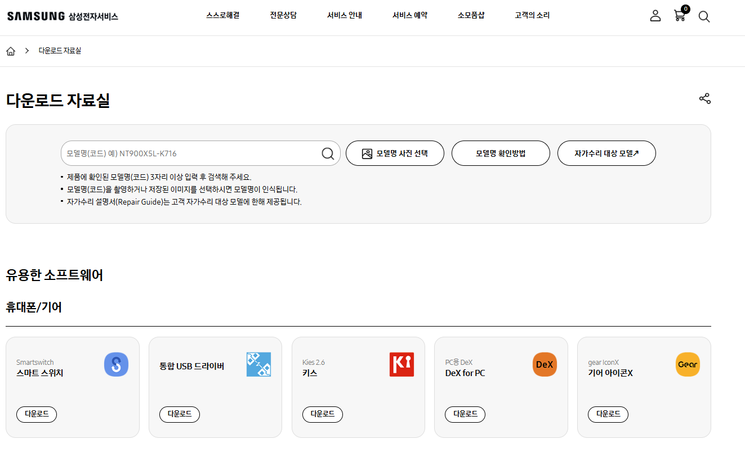Click the 스마트 스위치 card title

click(x=39, y=373)
